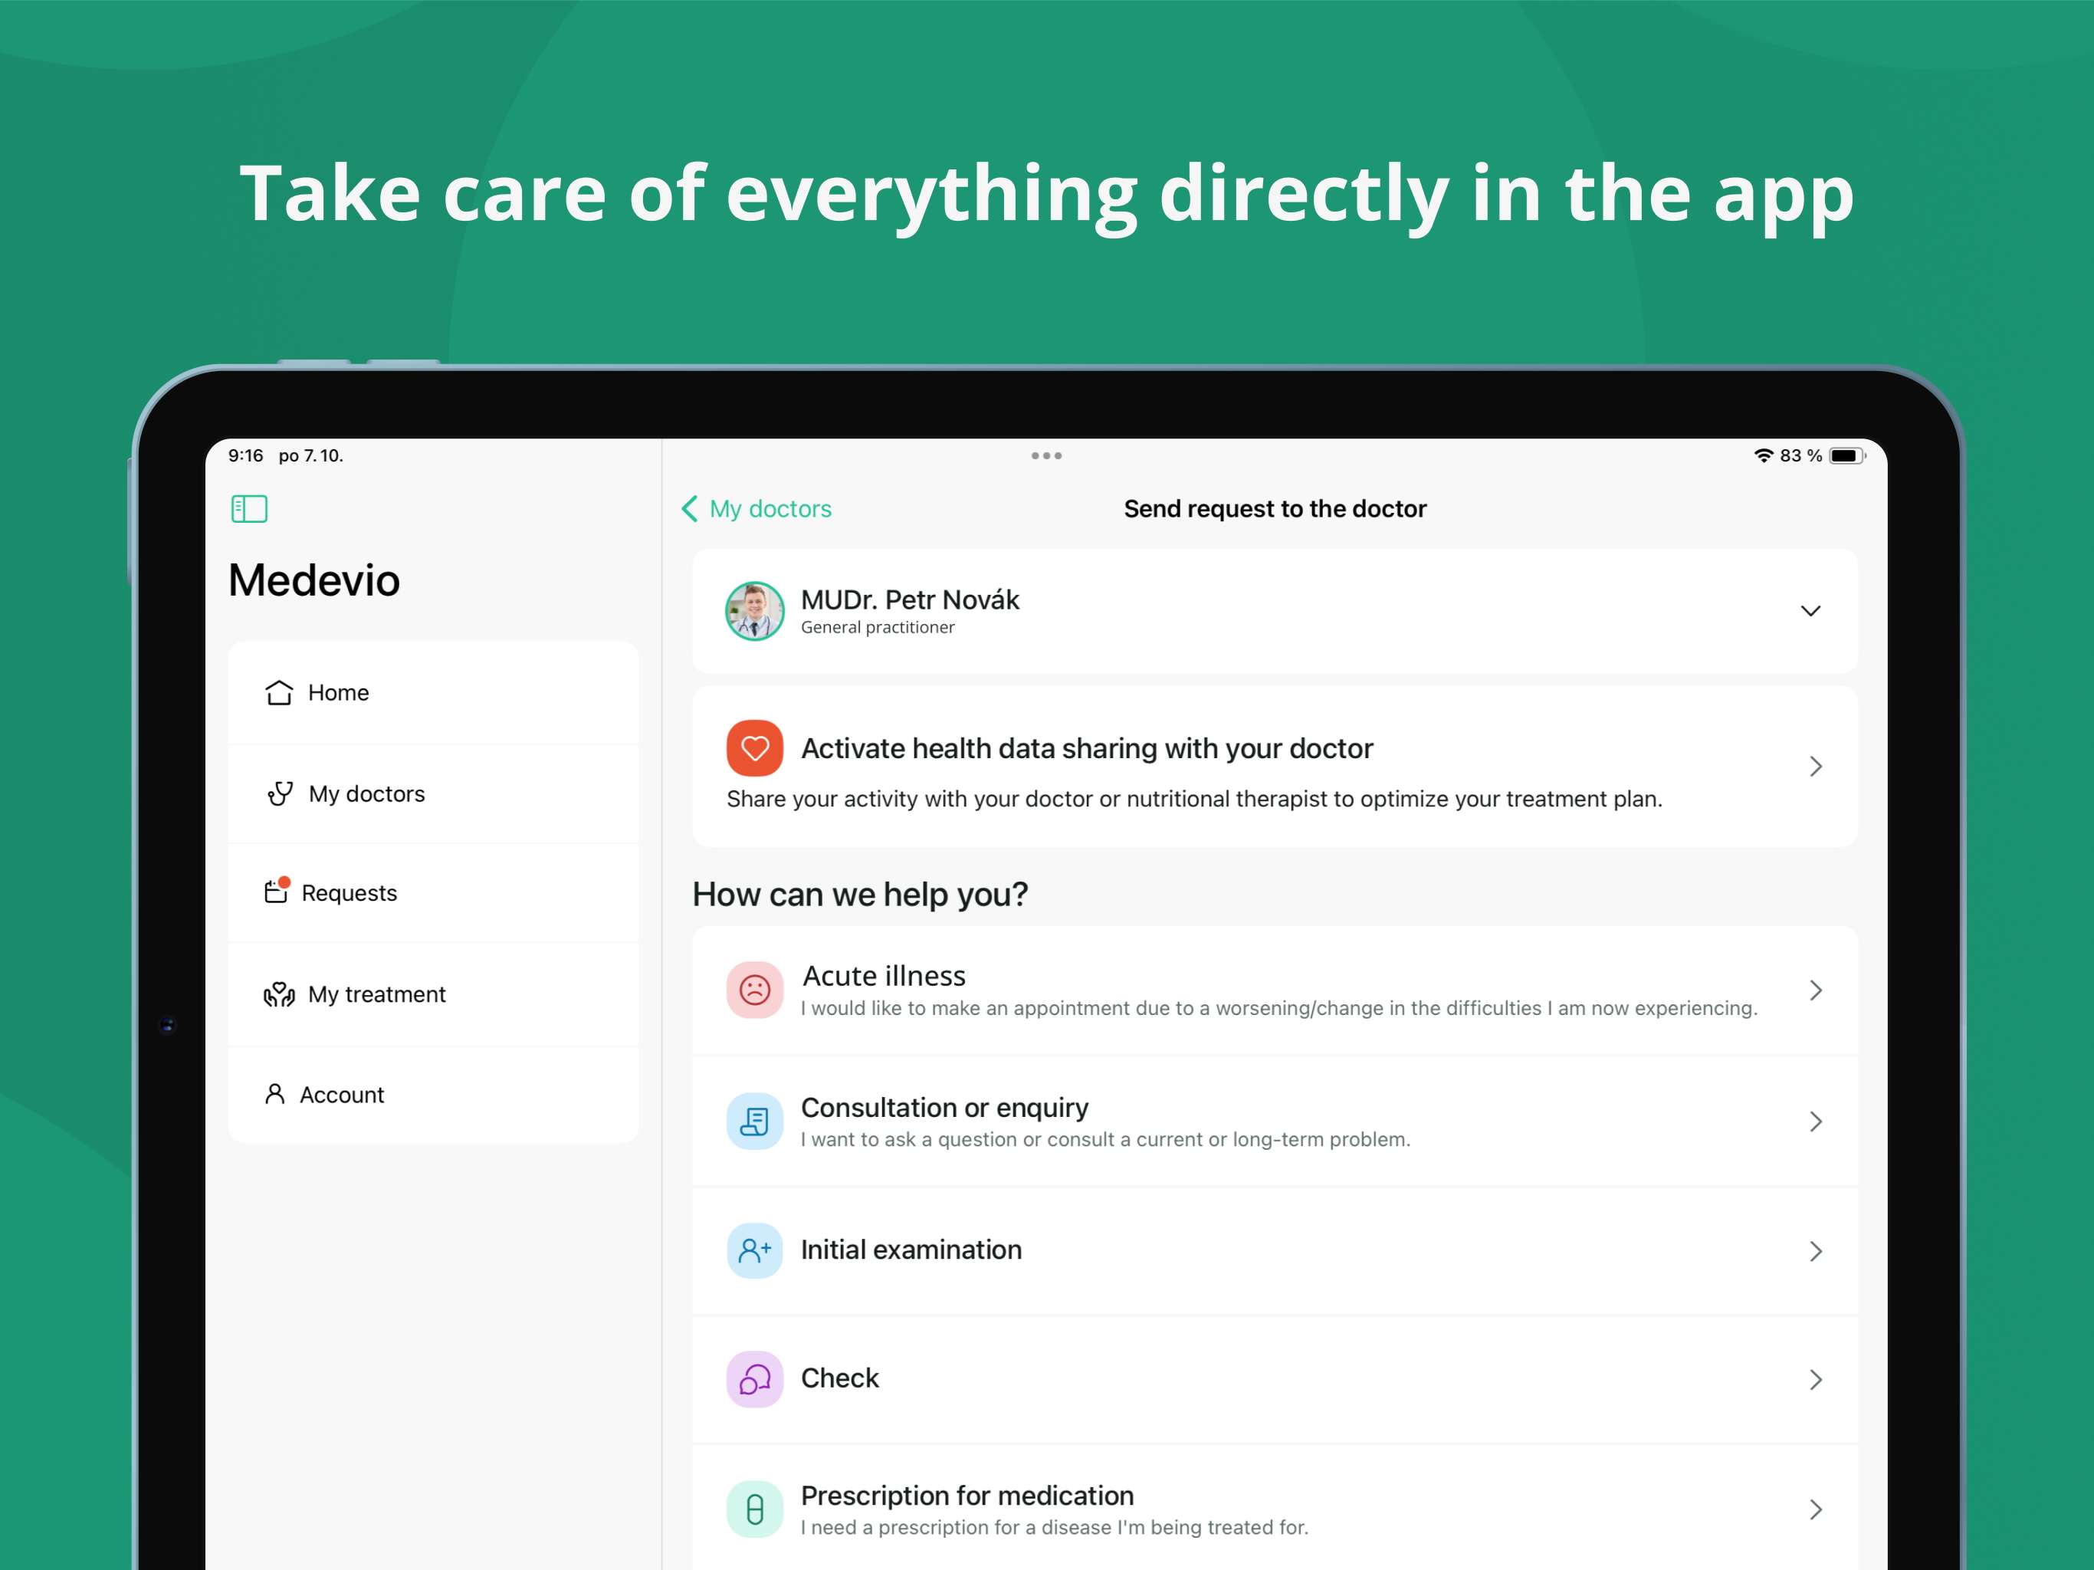
Task: Click the Home house icon
Action: click(x=279, y=693)
